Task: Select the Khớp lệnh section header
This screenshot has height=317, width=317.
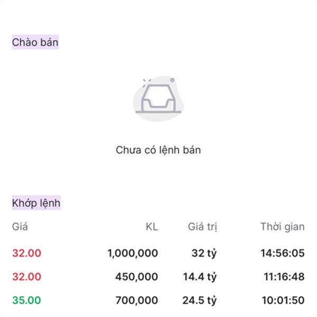Action: [x=36, y=203]
